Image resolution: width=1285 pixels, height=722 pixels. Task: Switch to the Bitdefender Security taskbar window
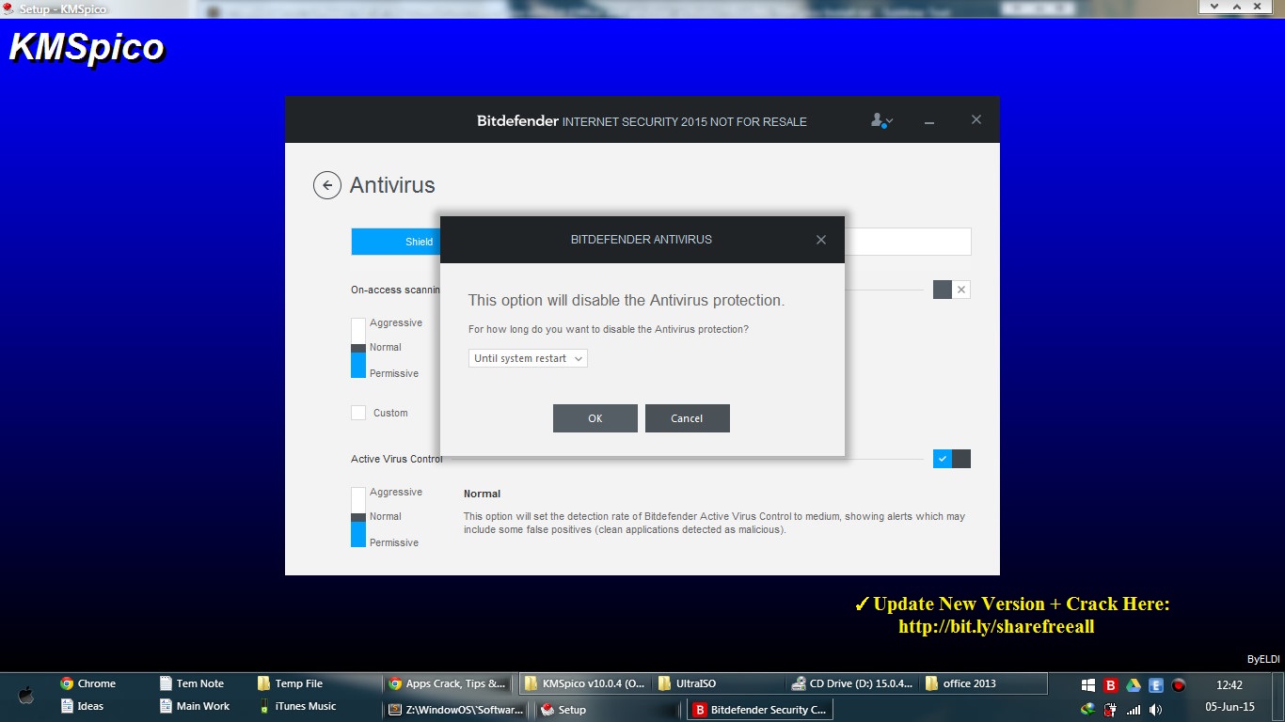tap(760, 710)
